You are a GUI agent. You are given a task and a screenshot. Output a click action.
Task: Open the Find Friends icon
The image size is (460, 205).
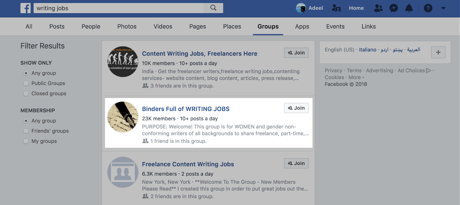tap(336, 8)
